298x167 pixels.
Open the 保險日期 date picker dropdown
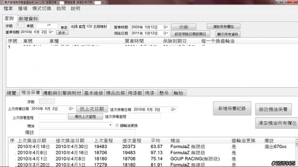tap(166, 33)
